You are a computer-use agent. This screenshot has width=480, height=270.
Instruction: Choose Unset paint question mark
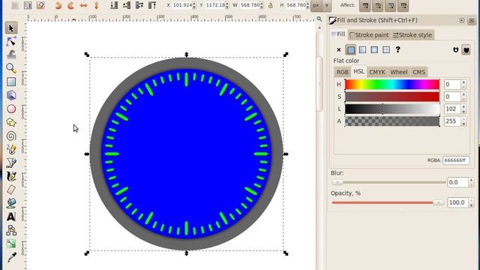coord(397,49)
